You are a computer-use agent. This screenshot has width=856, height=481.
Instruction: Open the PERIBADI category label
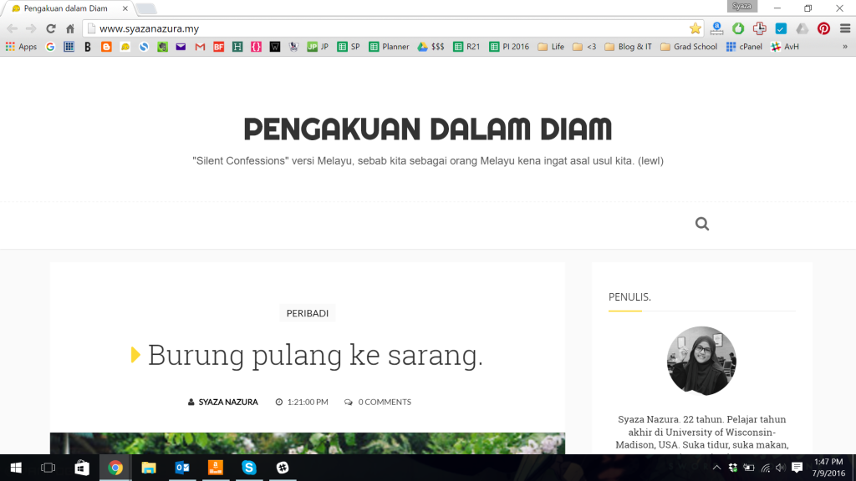coord(308,313)
